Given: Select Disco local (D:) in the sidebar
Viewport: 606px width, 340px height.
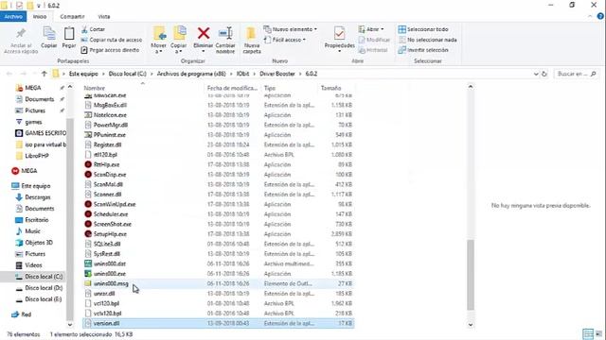Looking at the screenshot, I should click(x=44, y=288).
